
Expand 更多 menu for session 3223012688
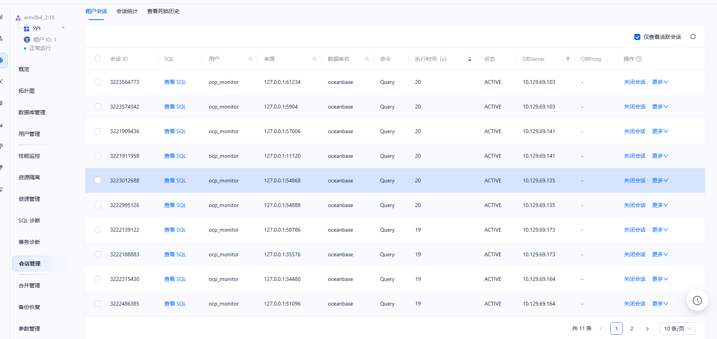(x=660, y=180)
